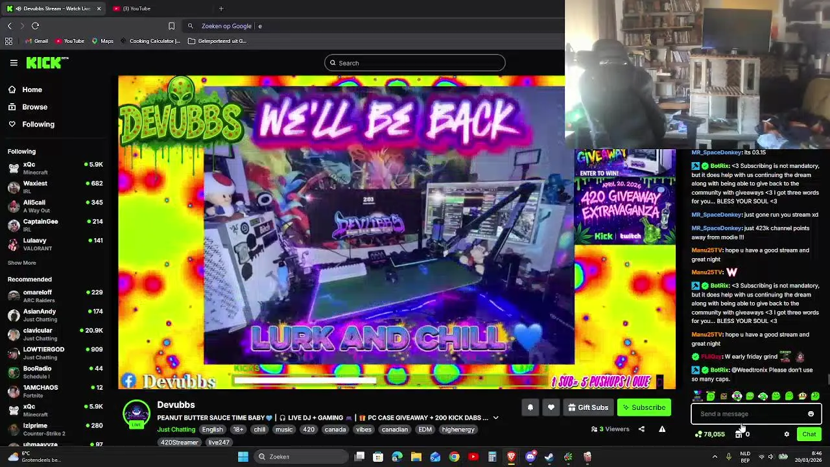The image size is (830, 467).
Task: Open the emoji picker in chat
Action: (x=811, y=414)
